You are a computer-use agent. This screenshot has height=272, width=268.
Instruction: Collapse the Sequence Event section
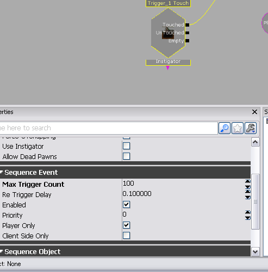pyautogui.click(x=2, y=172)
